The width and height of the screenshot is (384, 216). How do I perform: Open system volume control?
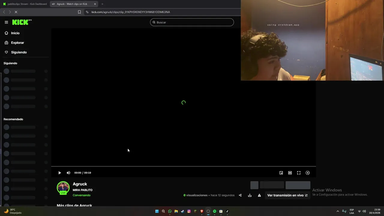(x=364, y=211)
